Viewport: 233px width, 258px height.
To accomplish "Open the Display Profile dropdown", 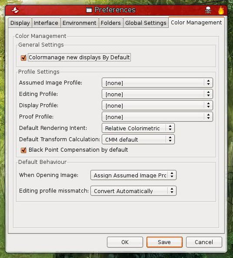I will point(157,105).
